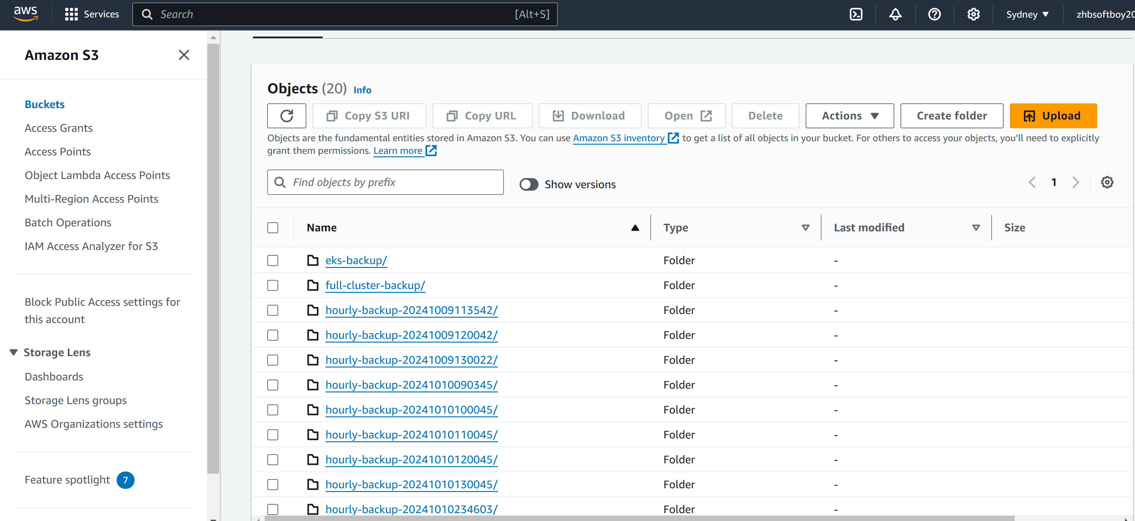Open the full-cluster-backup/ folder link
The height and width of the screenshot is (521, 1135).
coord(375,285)
